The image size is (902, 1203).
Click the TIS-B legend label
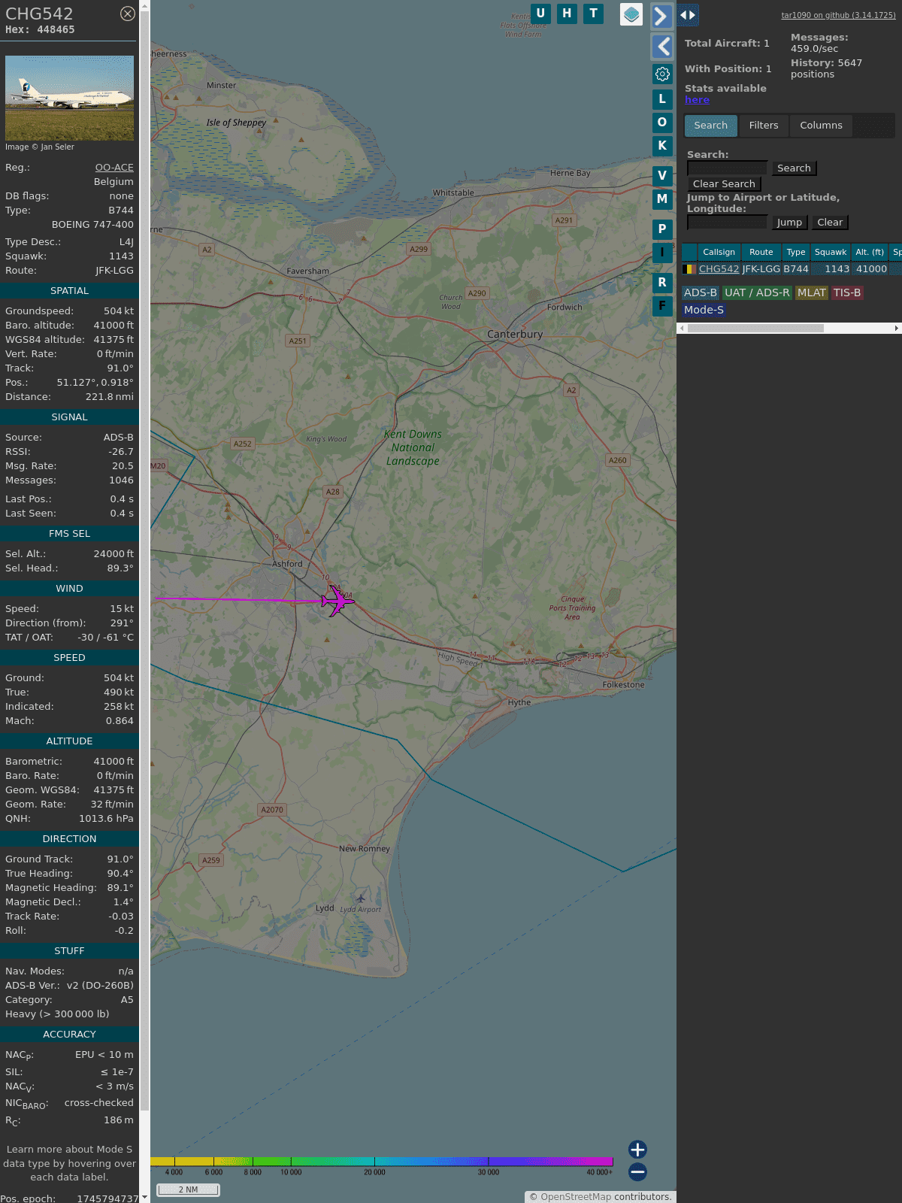[x=847, y=293]
